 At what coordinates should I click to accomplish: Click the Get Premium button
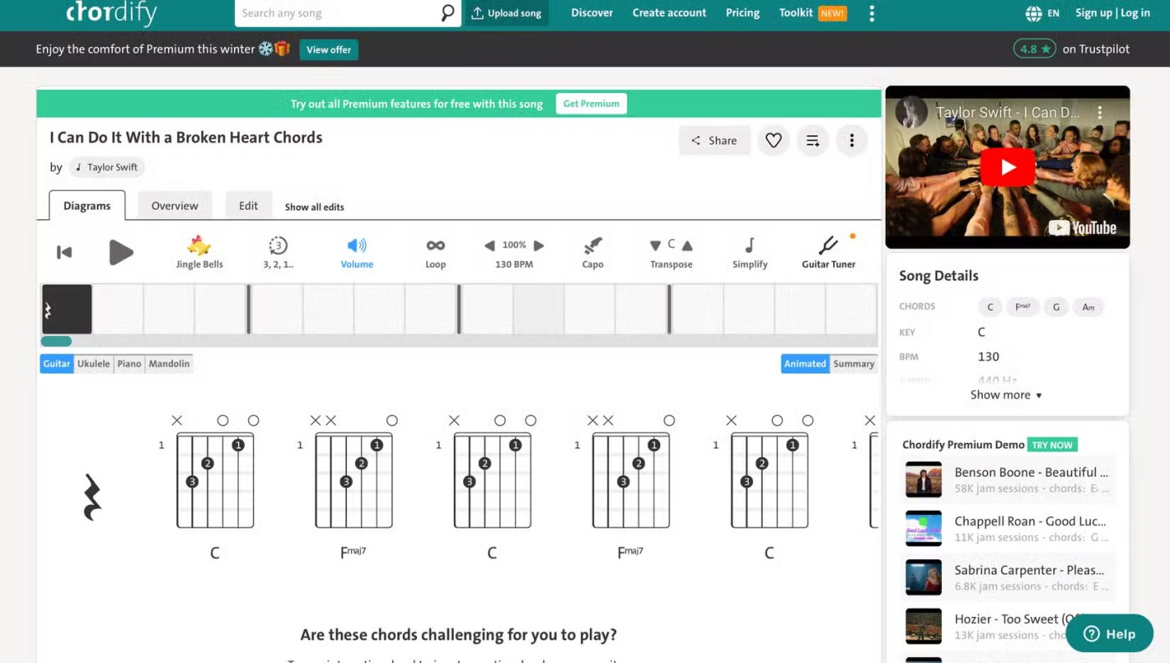(x=591, y=104)
